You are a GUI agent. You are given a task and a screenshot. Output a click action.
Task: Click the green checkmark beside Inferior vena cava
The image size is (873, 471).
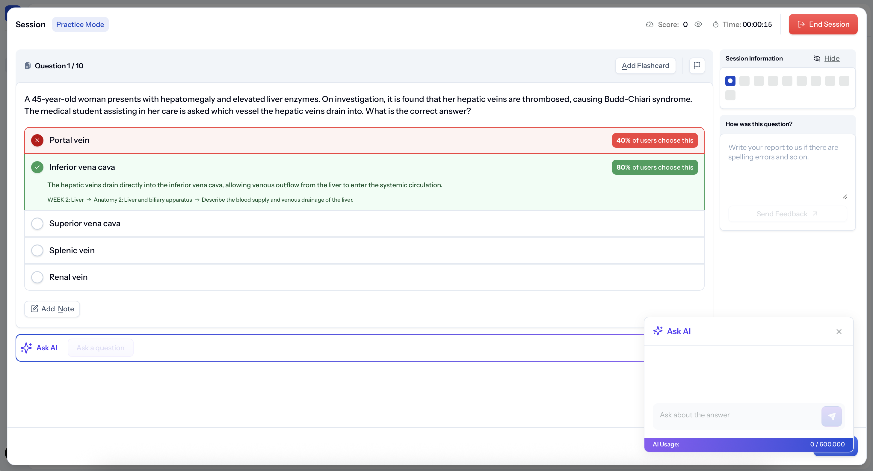[37, 167]
